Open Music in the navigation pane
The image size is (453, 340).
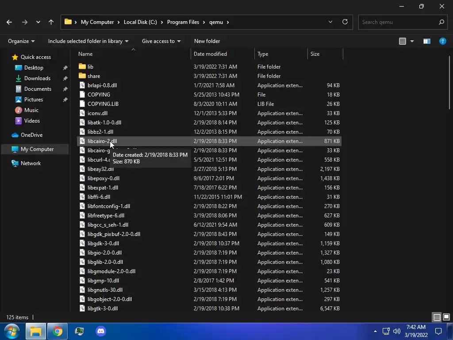31,110
